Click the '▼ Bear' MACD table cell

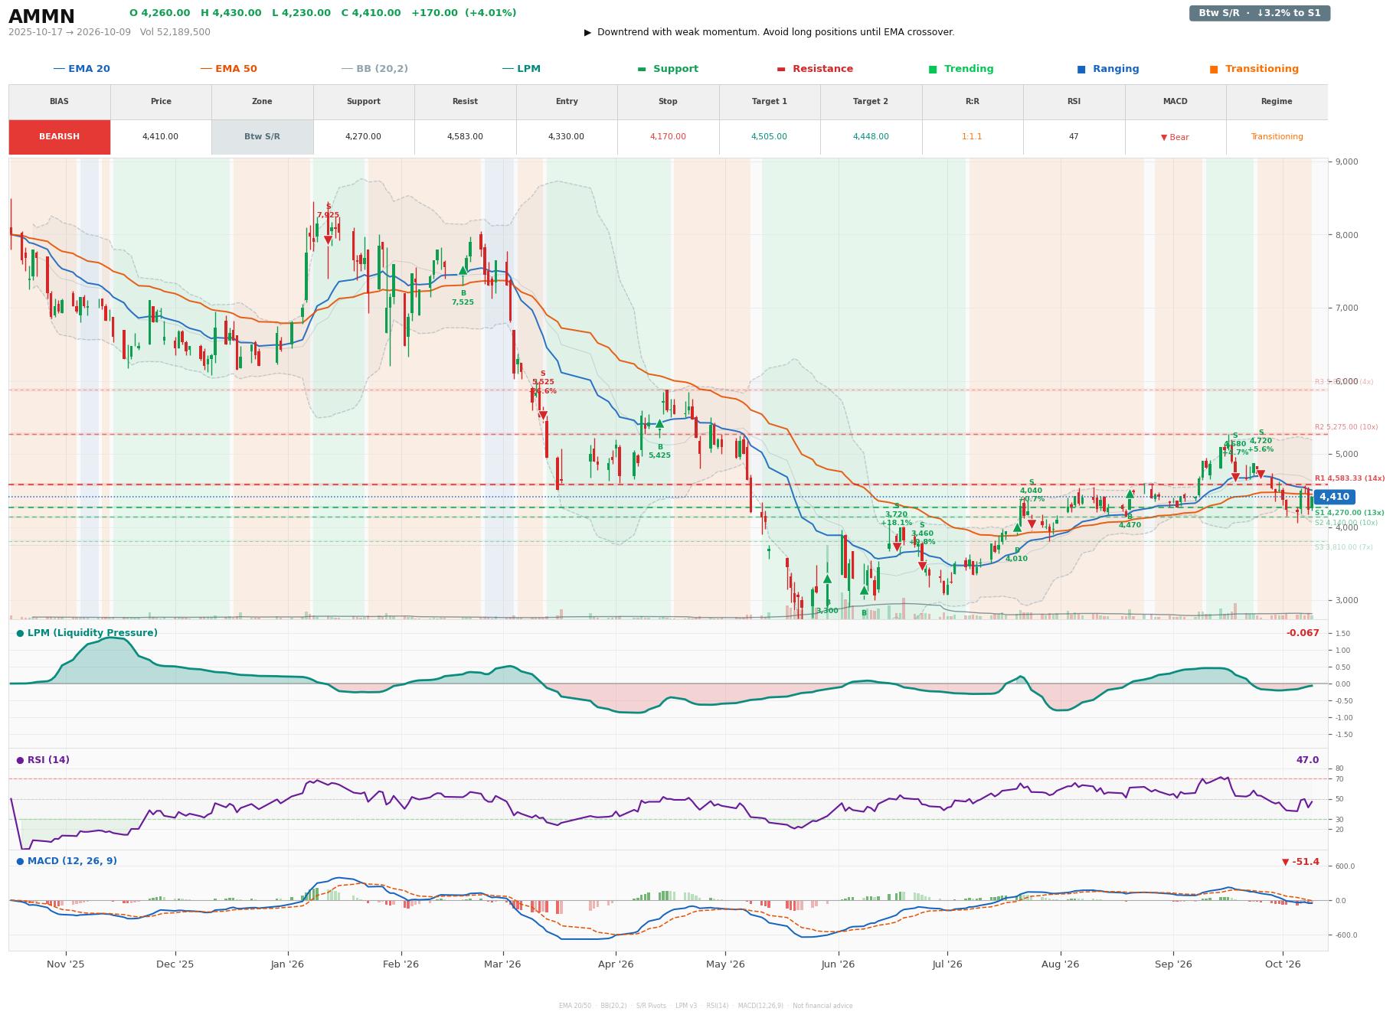click(x=1175, y=138)
